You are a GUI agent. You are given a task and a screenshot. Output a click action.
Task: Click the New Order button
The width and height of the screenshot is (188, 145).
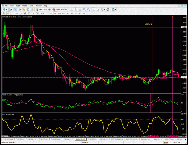click(42, 9)
